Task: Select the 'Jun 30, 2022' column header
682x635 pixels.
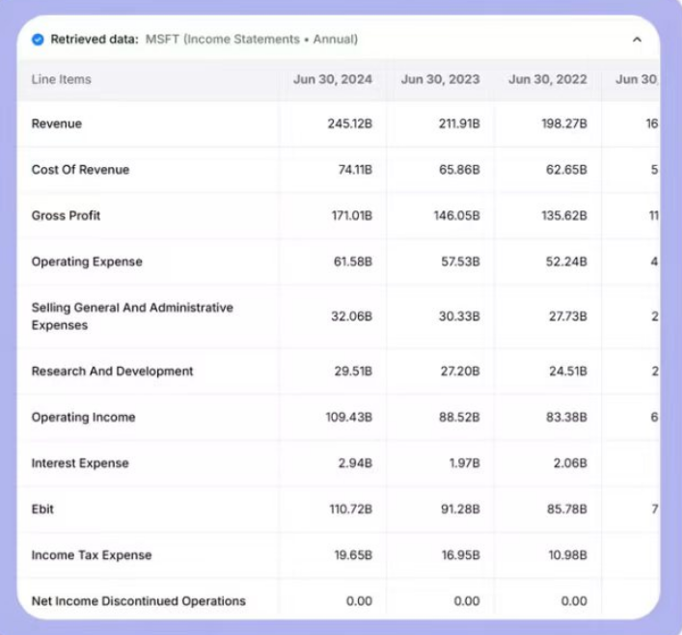Action: [x=548, y=79]
